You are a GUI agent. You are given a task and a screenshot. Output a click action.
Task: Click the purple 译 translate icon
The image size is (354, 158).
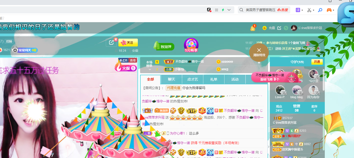(298, 10)
